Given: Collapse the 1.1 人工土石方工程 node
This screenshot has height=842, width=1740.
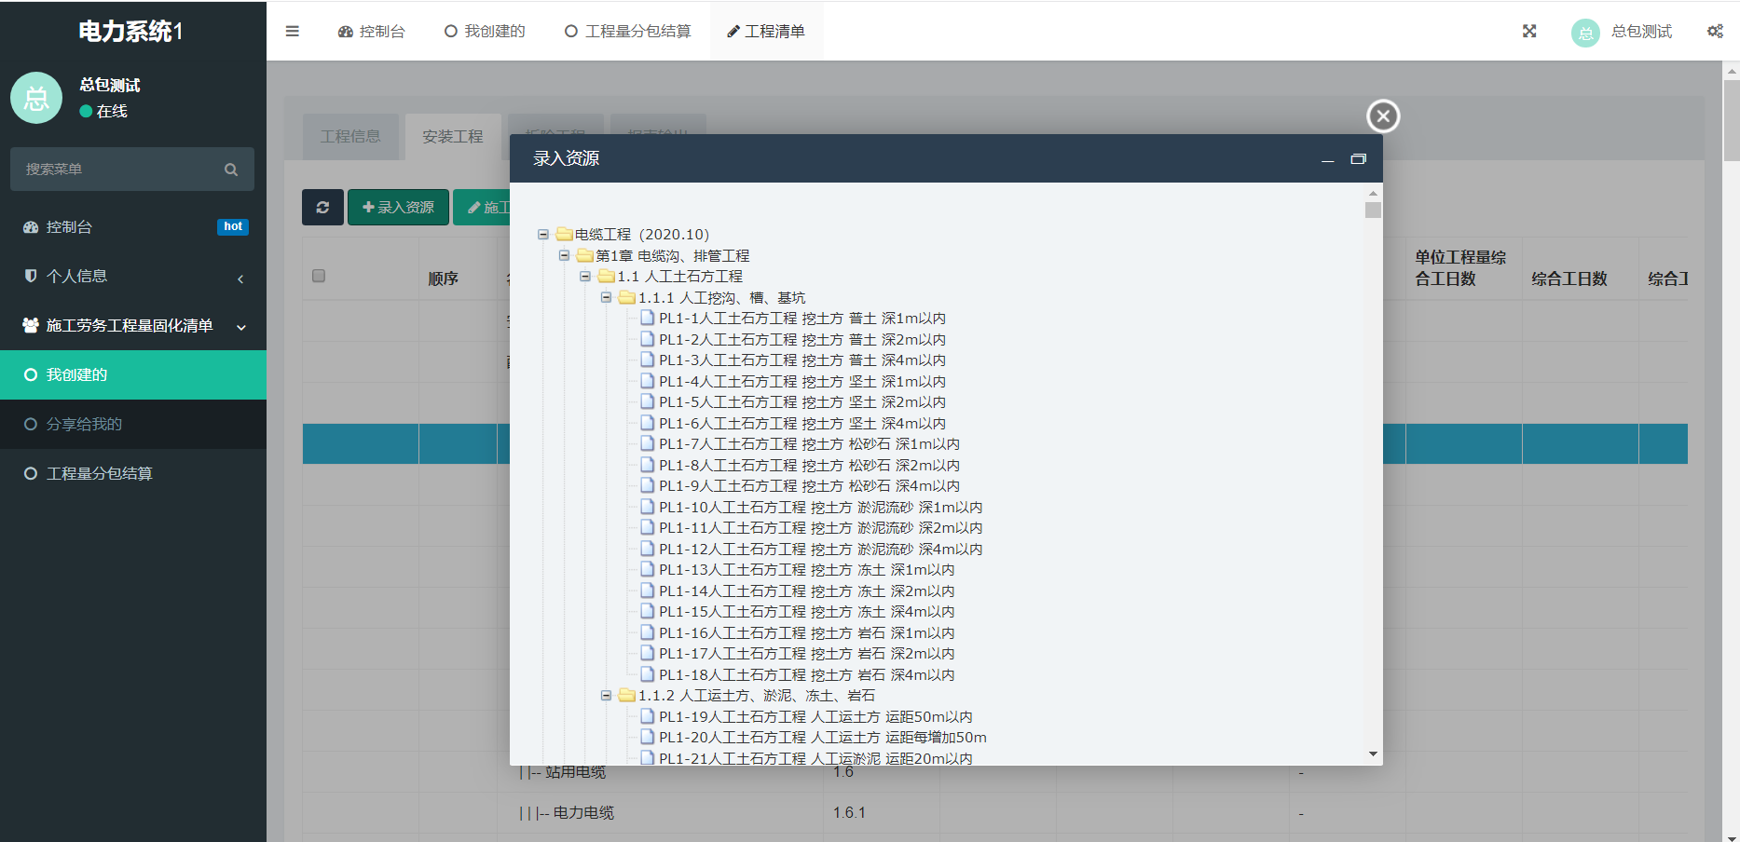Looking at the screenshot, I should click(585, 277).
